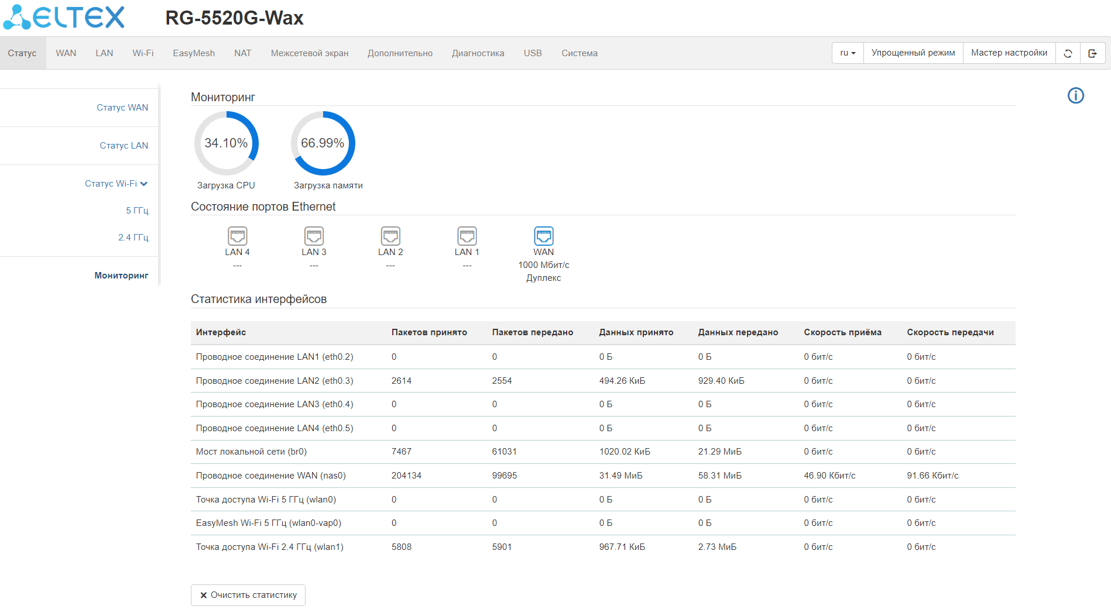Screen dimensions: 1111x609
Task: Select the 2.4 ГГц Wi-Fi status item
Action: [133, 238]
